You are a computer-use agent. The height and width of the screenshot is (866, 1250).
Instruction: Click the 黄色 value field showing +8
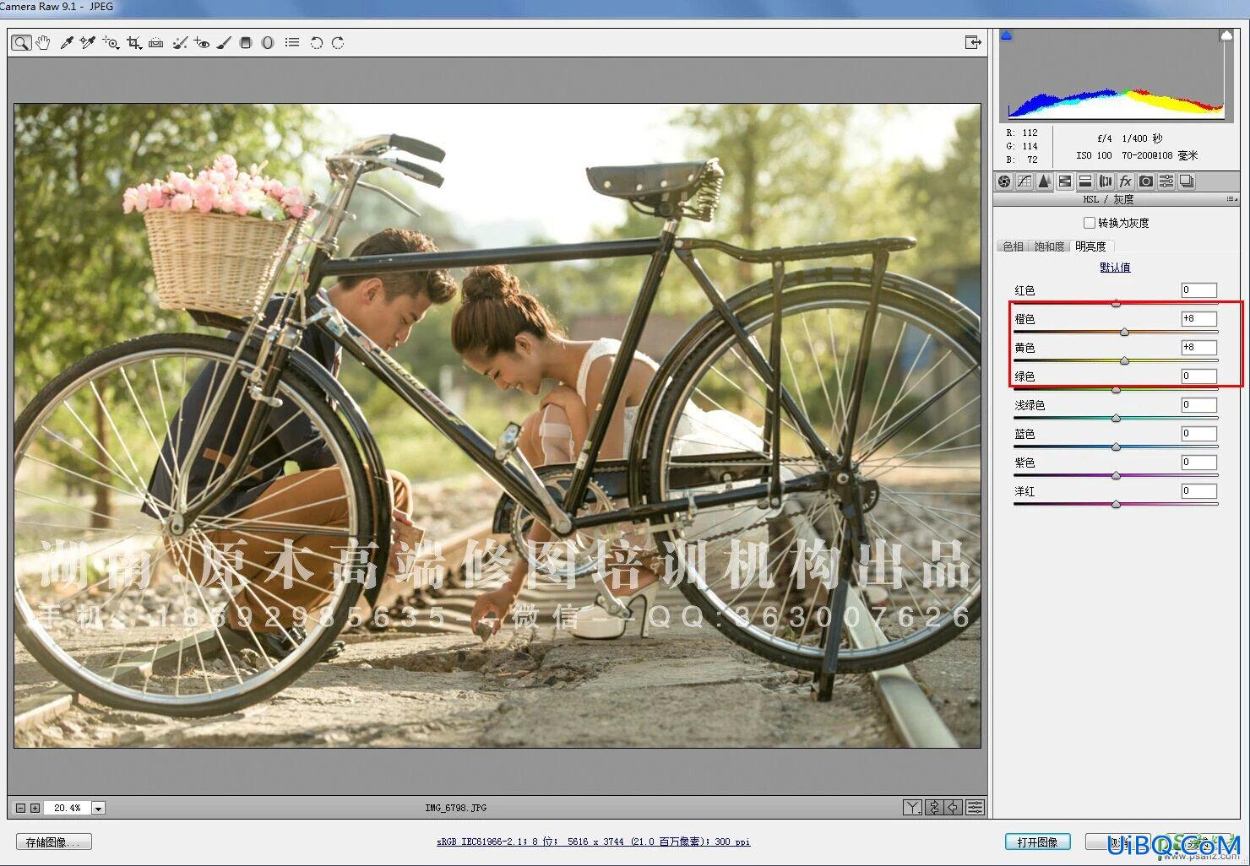point(1198,348)
